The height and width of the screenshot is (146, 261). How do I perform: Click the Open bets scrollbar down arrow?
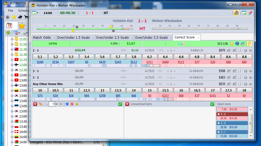pos(251,136)
